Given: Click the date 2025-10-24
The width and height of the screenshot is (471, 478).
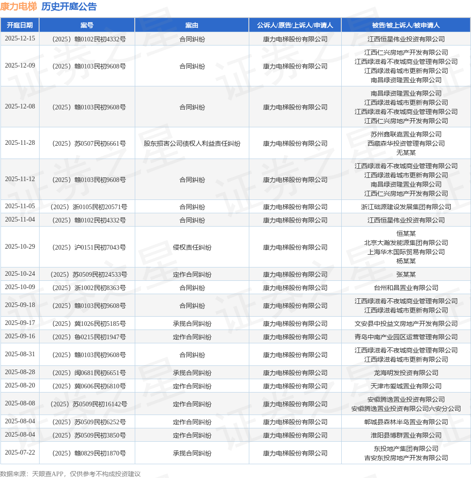Looking at the screenshot, I should (20, 274).
